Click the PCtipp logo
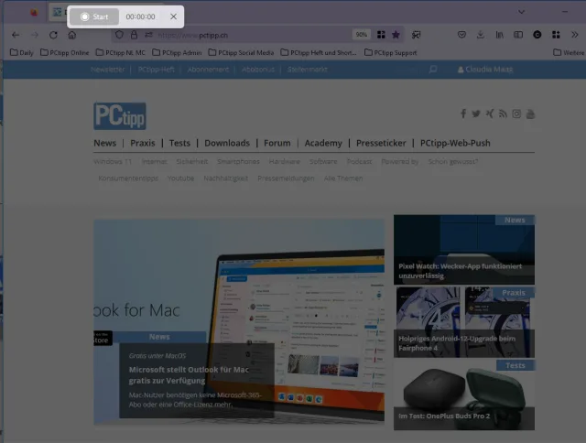The width and height of the screenshot is (586, 443). pos(119,116)
